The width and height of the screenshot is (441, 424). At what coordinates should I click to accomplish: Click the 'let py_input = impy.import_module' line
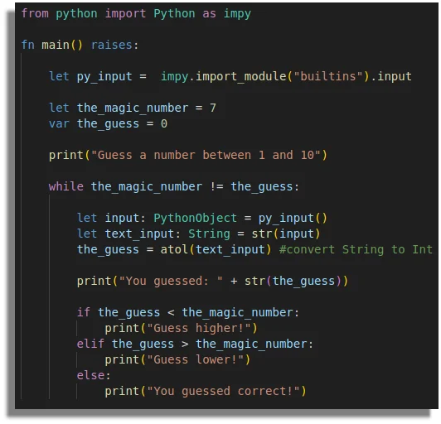(230, 76)
